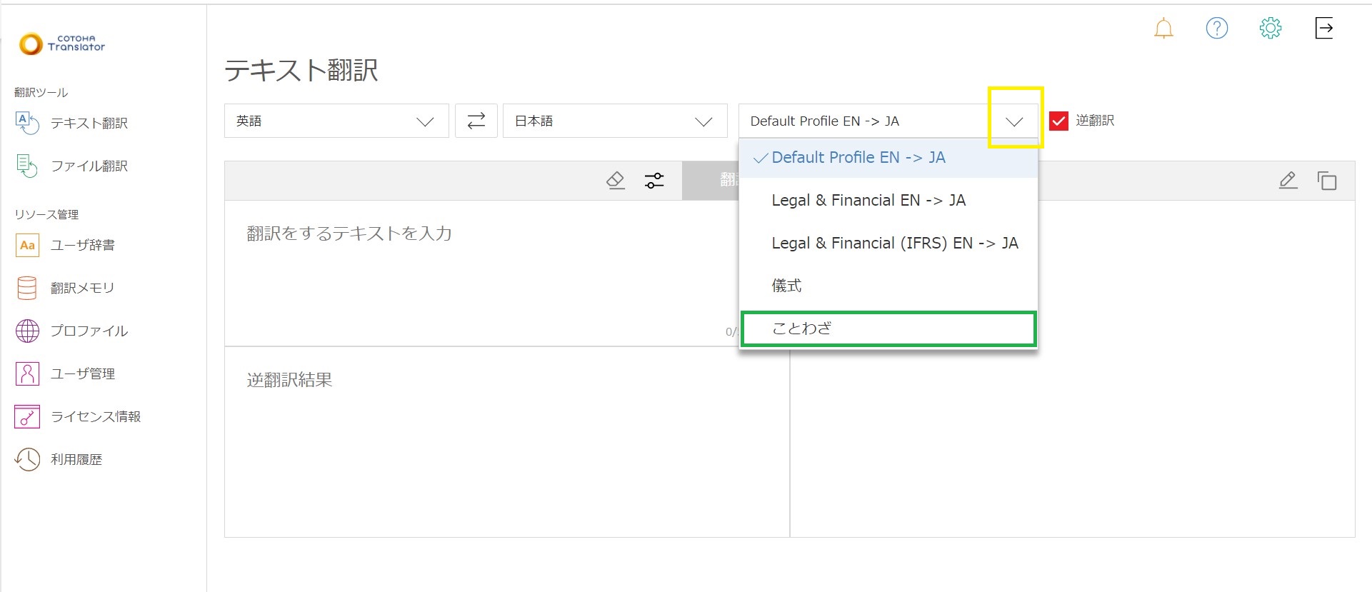Open the help question mark icon

[x=1216, y=29]
